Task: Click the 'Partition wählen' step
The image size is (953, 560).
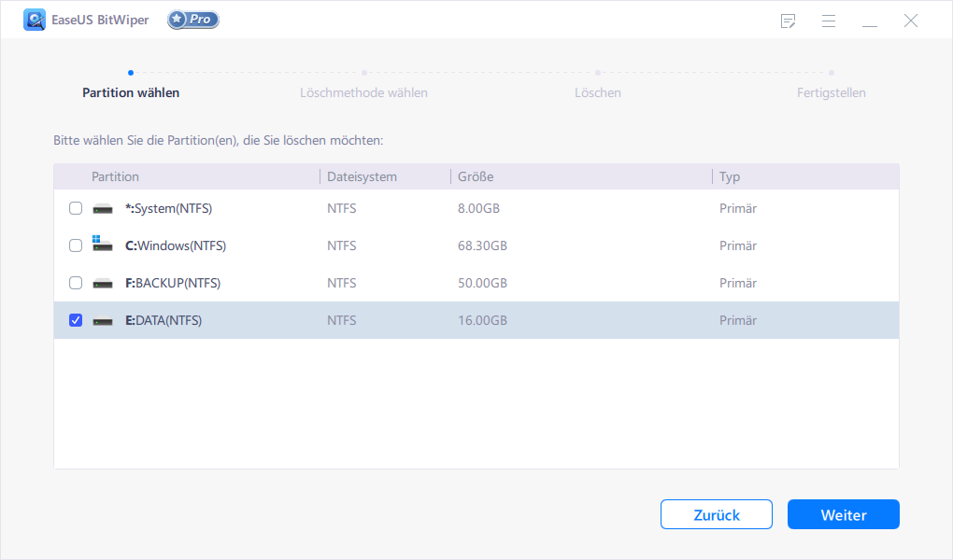Action: (x=131, y=93)
